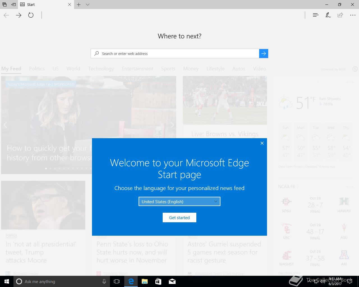
Task: Click the Search or enter web address field
Action: [175, 54]
